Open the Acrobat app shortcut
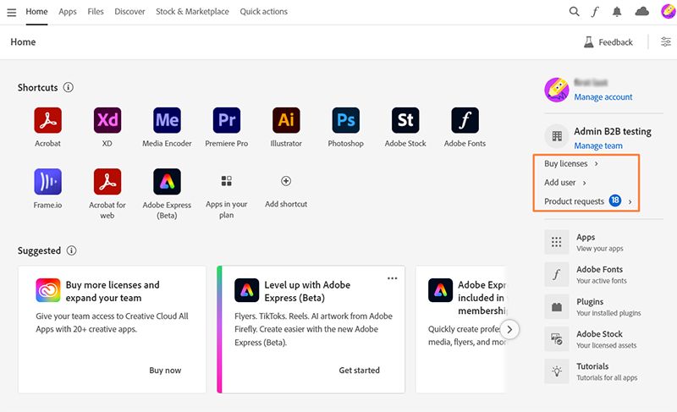Image resolution: width=677 pixels, height=412 pixels. click(x=47, y=120)
